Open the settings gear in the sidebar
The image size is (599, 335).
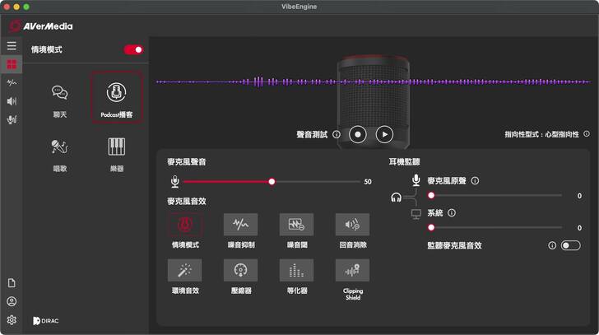click(12, 319)
